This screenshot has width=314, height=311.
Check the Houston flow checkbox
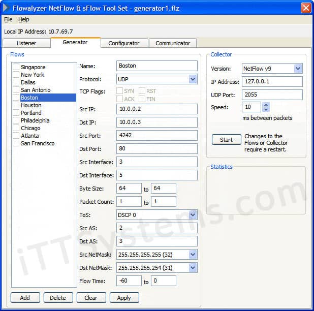pyautogui.click(x=16, y=105)
